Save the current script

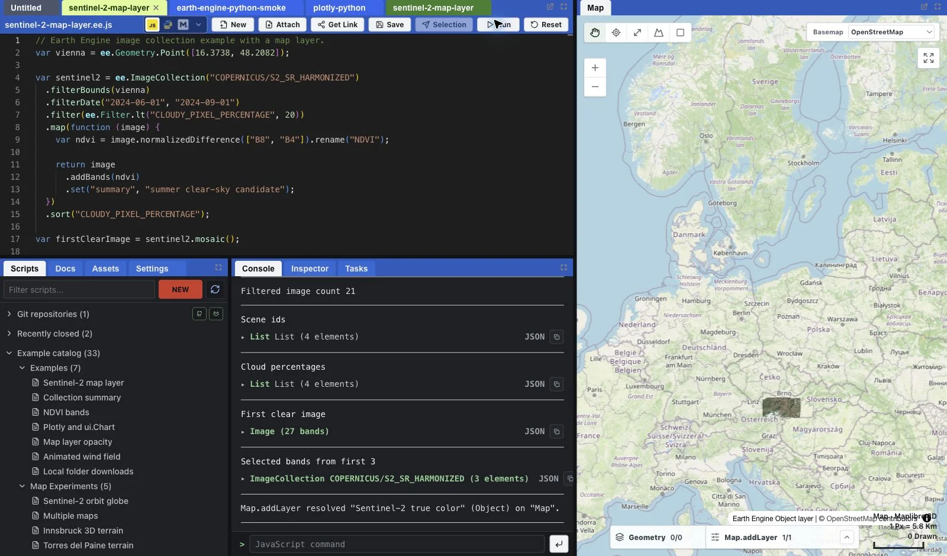(389, 25)
